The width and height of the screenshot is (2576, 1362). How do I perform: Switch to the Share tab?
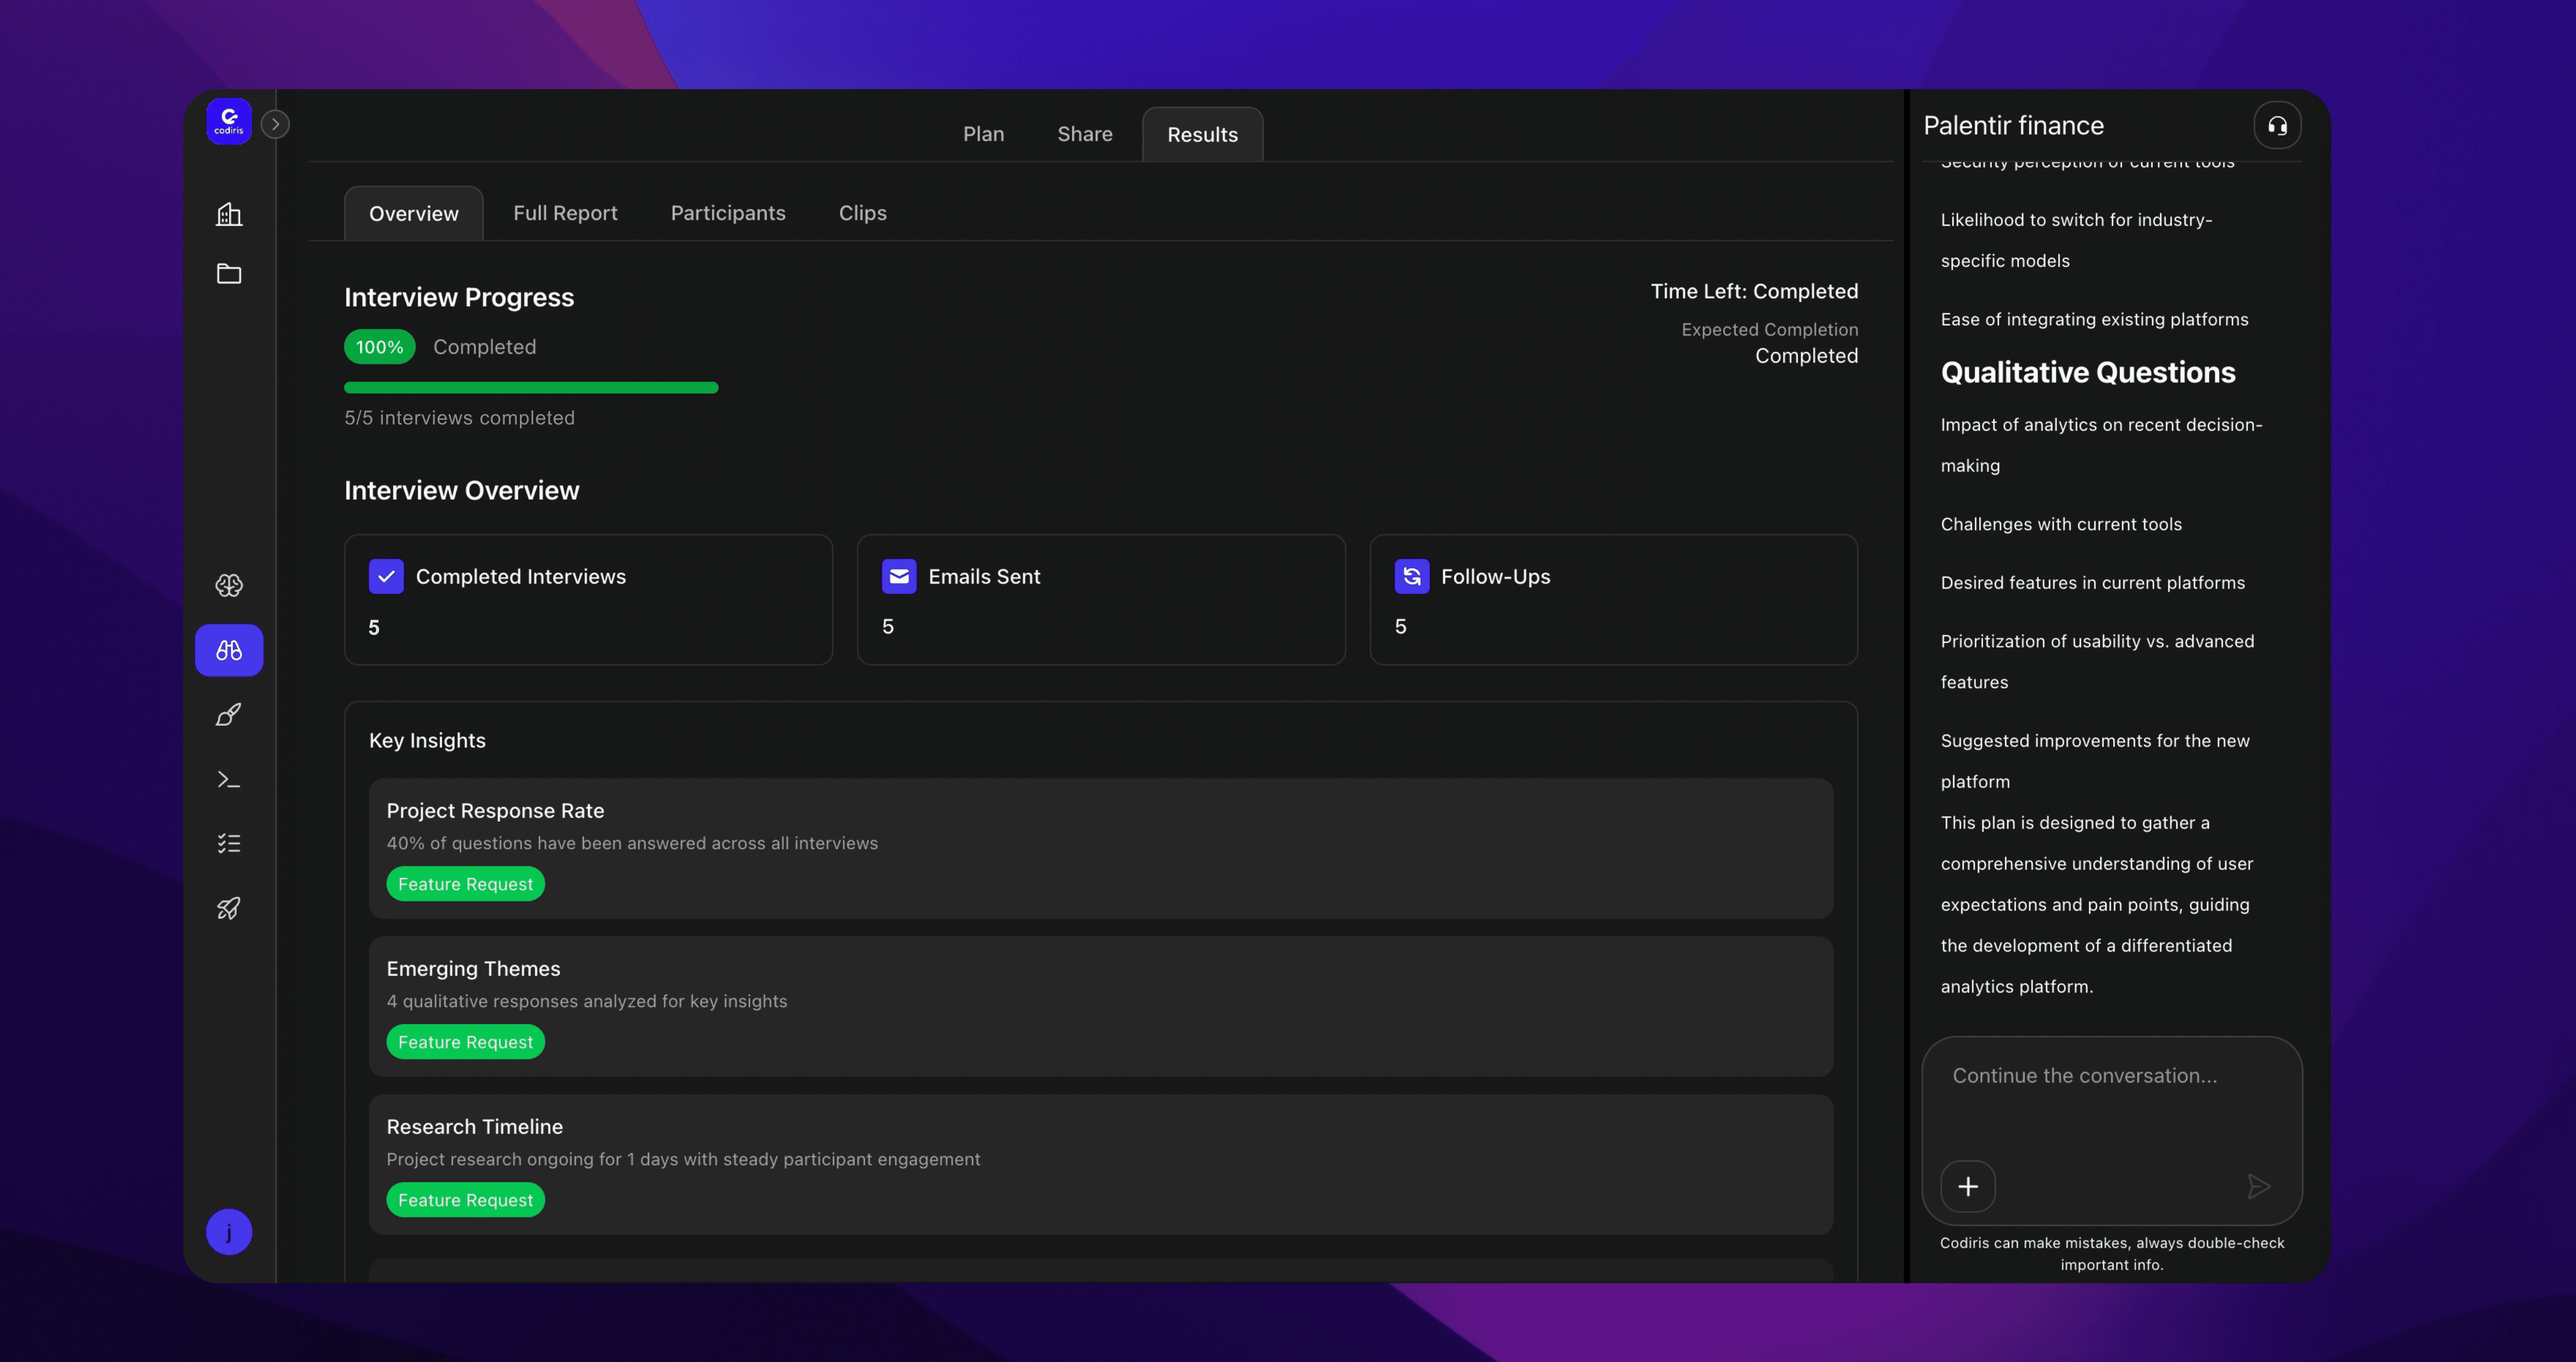point(1085,134)
